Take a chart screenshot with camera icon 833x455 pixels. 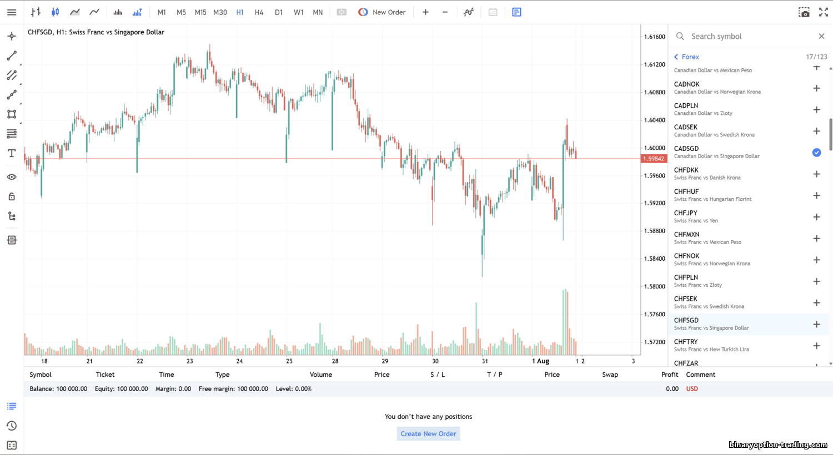point(804,12)
